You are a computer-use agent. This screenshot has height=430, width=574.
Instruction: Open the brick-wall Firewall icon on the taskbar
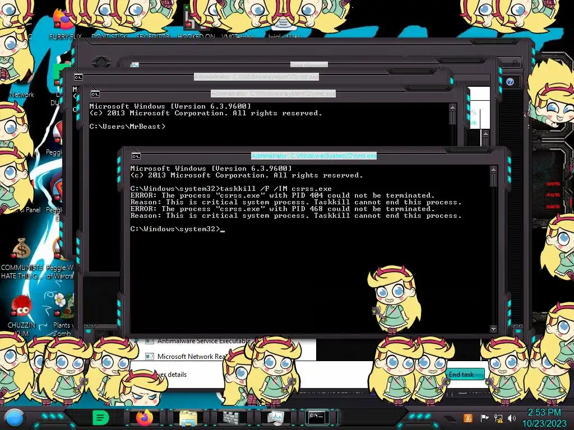[x=231, y=418]
